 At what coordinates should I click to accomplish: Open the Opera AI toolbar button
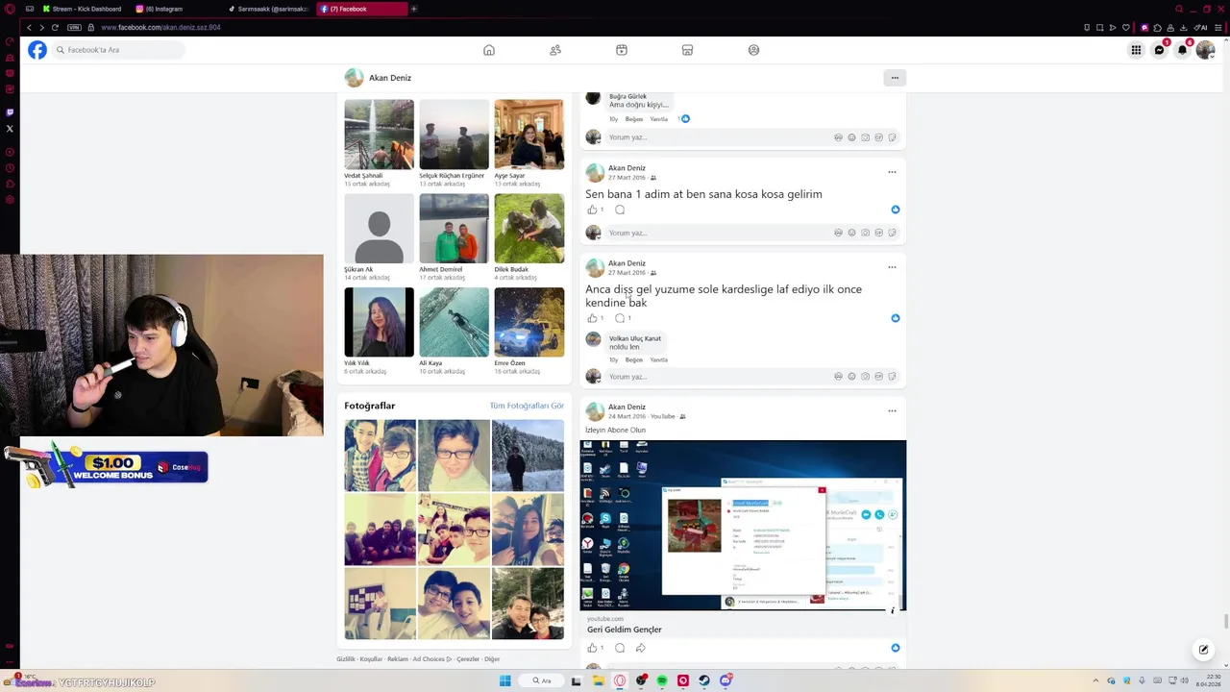[1201, 27]
